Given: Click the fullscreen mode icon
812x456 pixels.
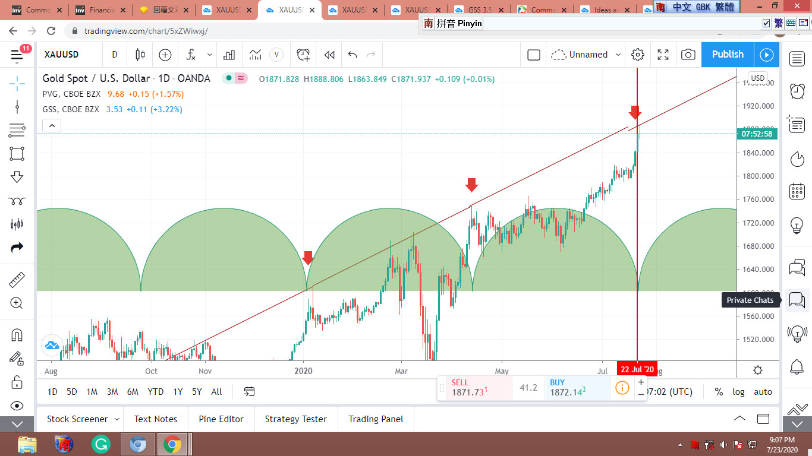Looking at the screenshot, I should [663, 55].
